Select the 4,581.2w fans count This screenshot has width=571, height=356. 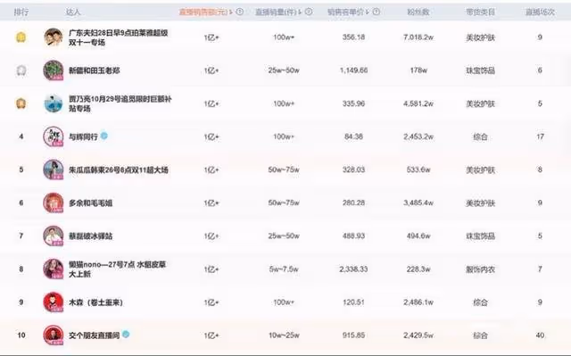[418, 103]
